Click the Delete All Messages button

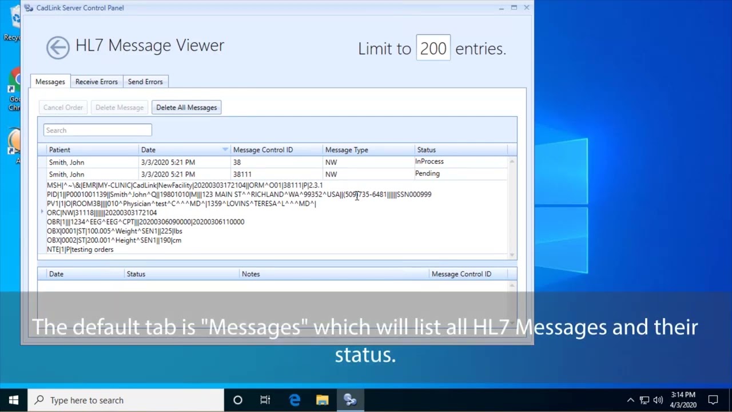tap(186, 108)
